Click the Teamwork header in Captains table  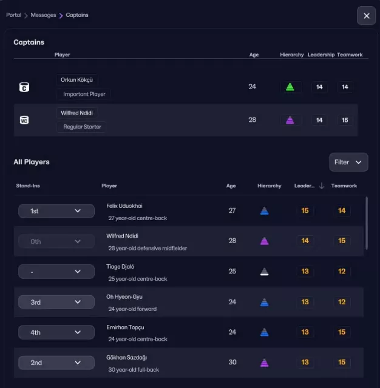350,55
